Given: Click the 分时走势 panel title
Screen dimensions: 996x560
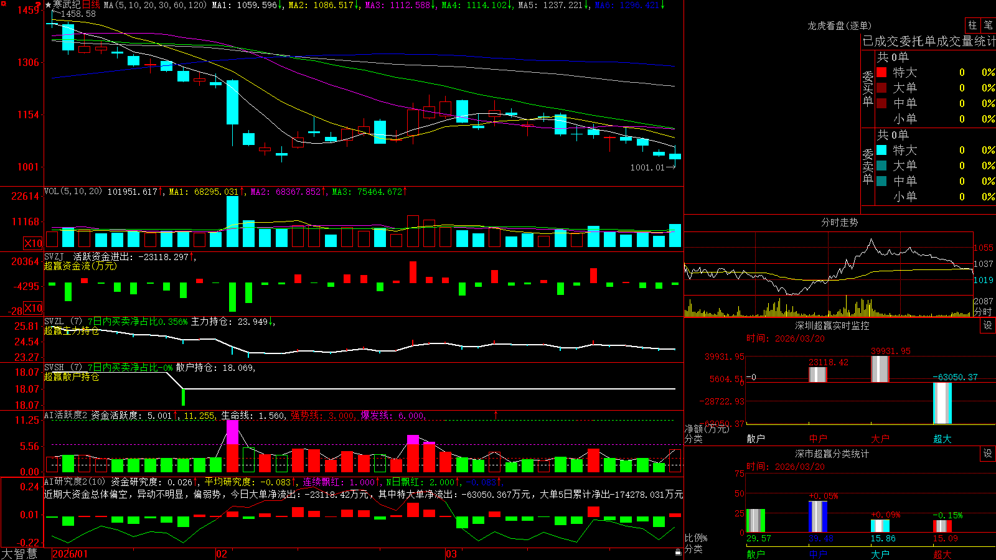Looking at the screenshot, I should [840, 222].
